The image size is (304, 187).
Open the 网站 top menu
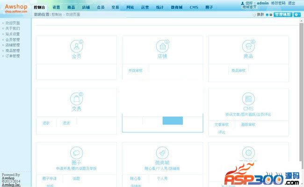click(130, 7)
